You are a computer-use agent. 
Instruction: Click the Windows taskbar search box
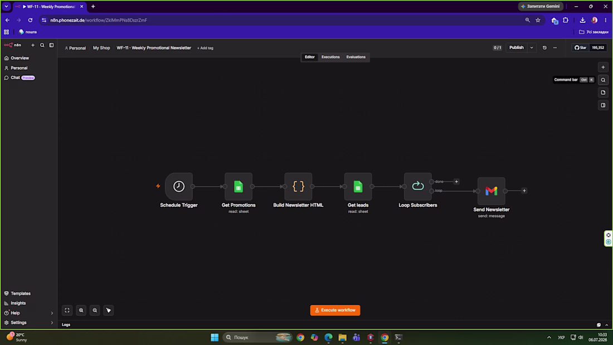(257, 337)
